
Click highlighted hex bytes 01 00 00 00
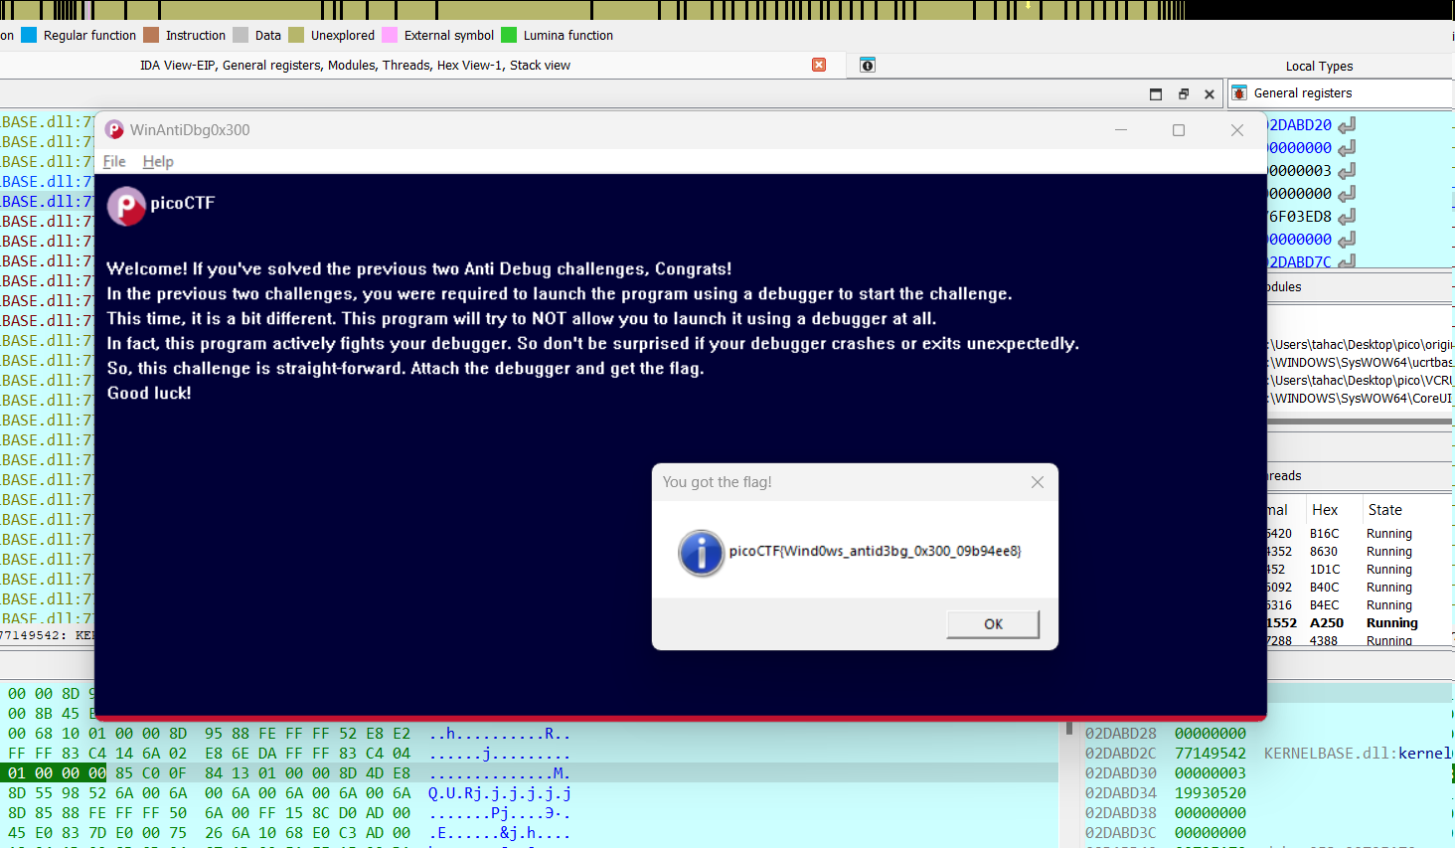coord(57,773)
